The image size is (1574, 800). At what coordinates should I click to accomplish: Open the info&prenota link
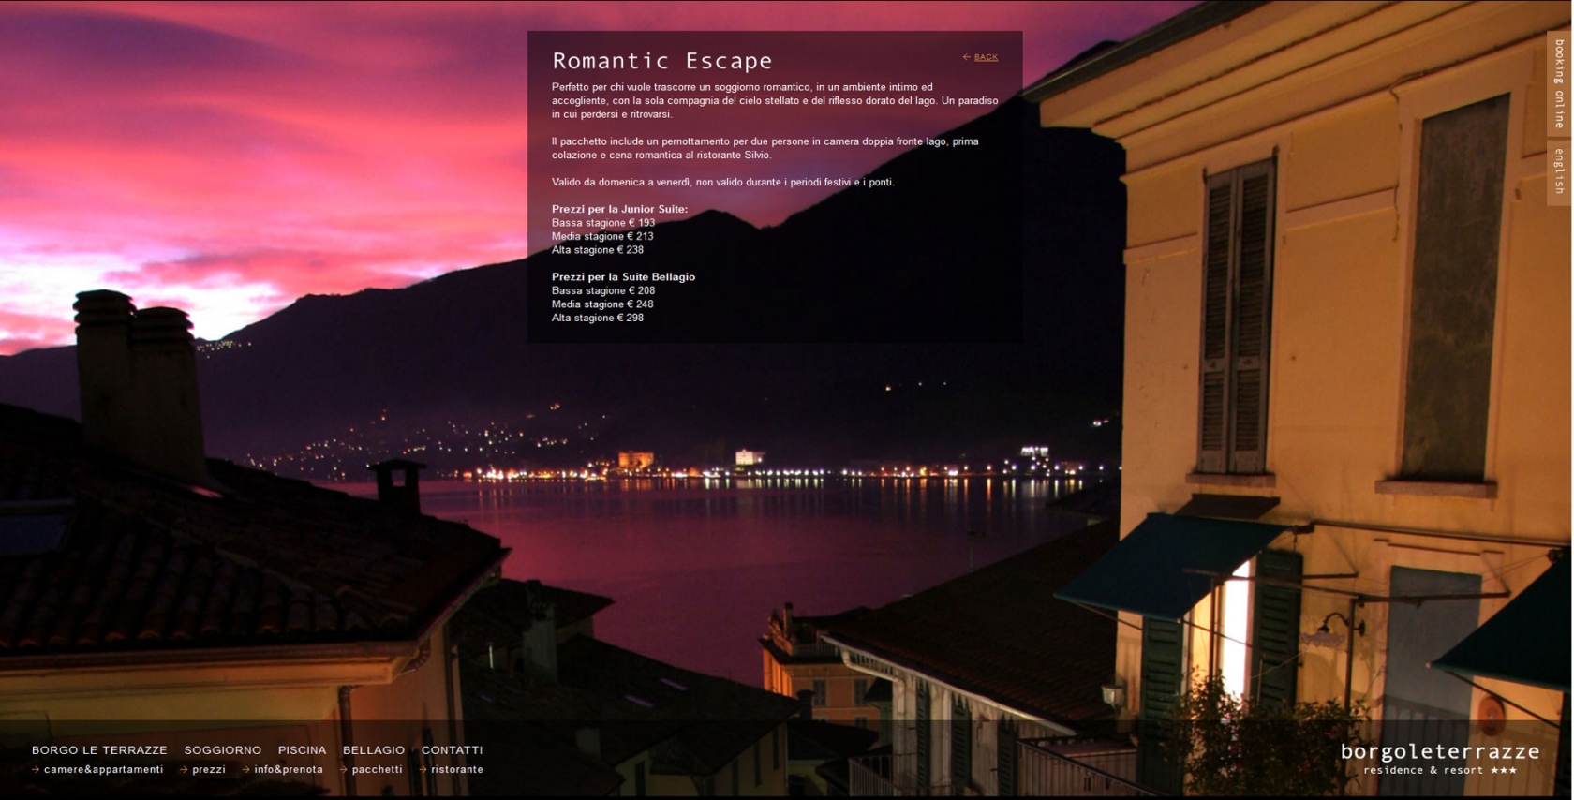(289, 770)
